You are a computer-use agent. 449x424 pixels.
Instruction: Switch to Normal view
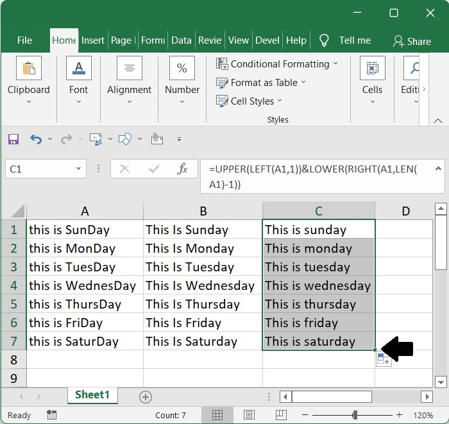pyautogui.click(x=218, y=415)
